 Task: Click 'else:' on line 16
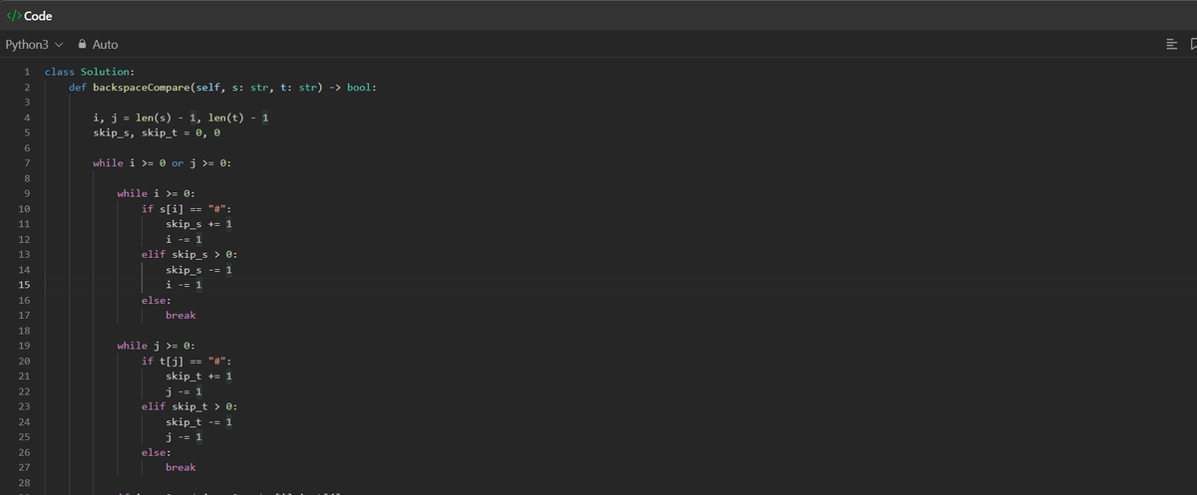[157, 300]
